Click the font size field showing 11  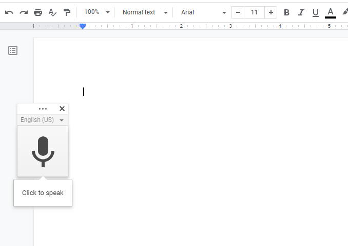[x=255, y=12]
